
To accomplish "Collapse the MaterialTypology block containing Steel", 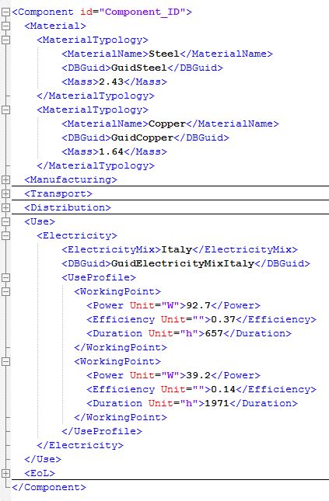I will click(x=5, y=40).
